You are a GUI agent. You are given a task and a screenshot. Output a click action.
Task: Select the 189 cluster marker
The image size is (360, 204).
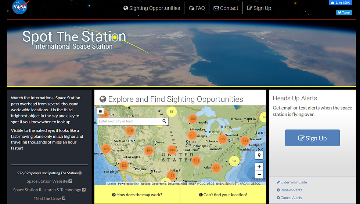tap(172, 150)
